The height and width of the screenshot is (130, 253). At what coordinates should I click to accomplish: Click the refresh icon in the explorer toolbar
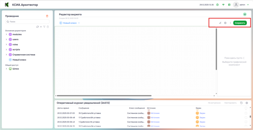tap(38, 27)
